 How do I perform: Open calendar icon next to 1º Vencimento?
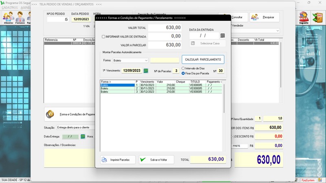coord(146,71)
